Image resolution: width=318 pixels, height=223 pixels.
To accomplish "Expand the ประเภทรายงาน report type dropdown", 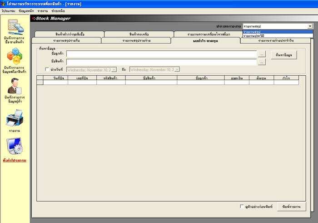I will [310, 27].
